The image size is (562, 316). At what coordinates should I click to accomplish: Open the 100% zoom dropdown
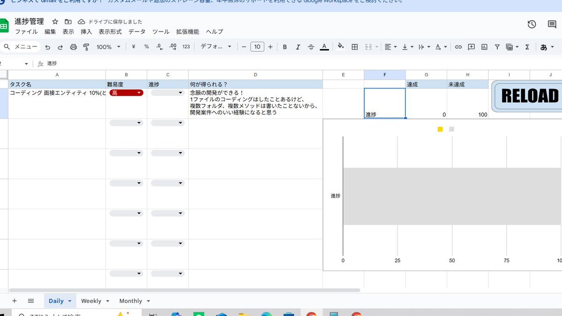[108, 47]
